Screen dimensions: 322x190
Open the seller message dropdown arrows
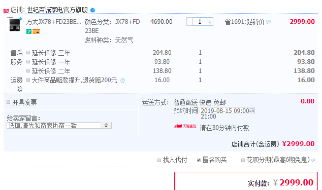(x=106, y=126)
